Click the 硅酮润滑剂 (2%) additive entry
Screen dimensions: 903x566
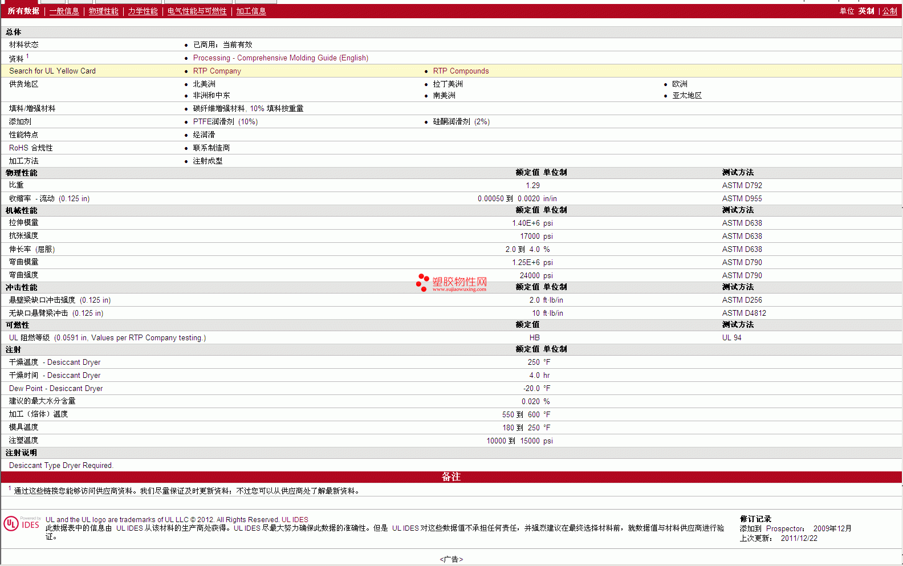coord(461,121)
